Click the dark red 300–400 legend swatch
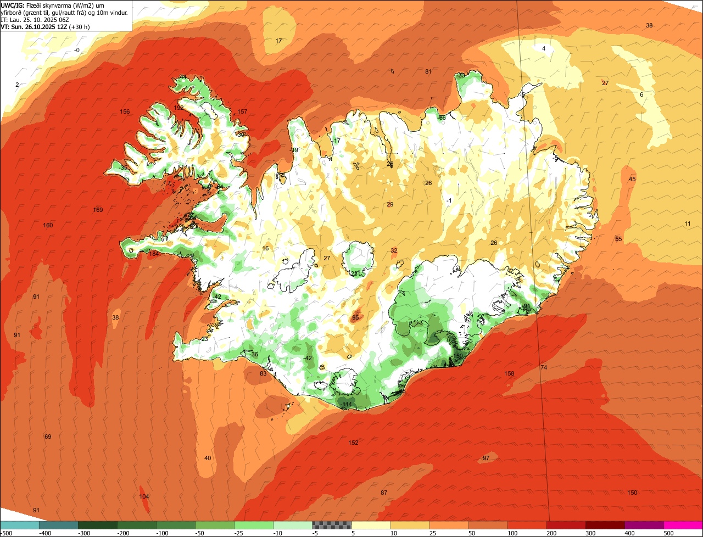 click(605, 525)
